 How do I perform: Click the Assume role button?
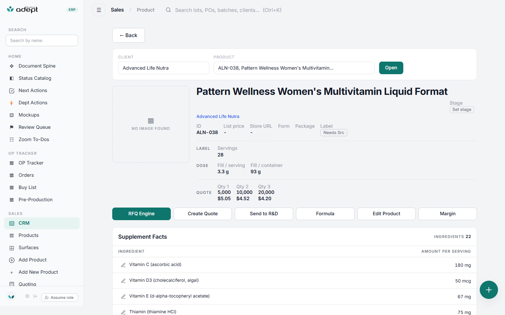[60, 297]
